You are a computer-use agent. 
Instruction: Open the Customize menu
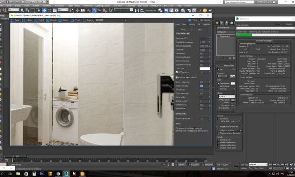pos(130,6)
